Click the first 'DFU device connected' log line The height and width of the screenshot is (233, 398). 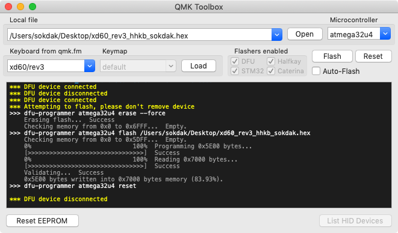click(x=53, y=87)
